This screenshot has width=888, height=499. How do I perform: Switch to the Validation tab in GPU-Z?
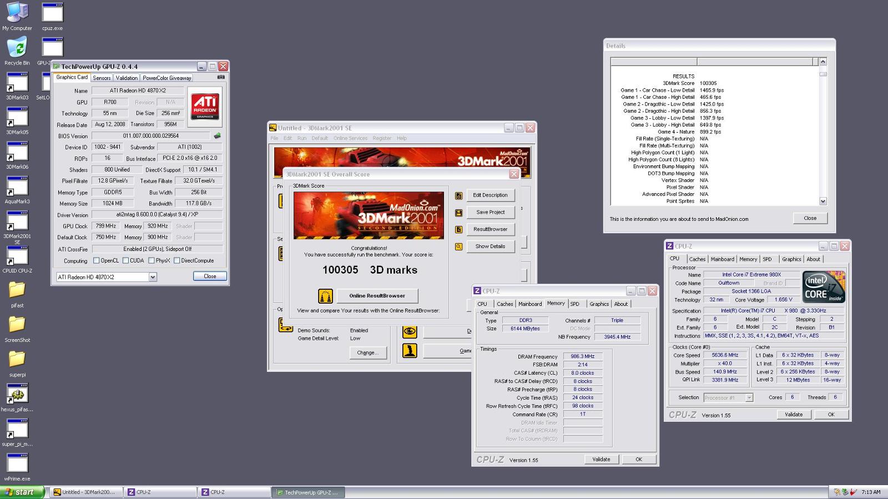[127, 78]
